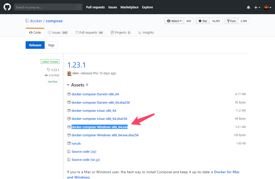275x179 pixels.
Task: Download docker-compose-Linux-x86_64.sha256
Action: point(99,119)
